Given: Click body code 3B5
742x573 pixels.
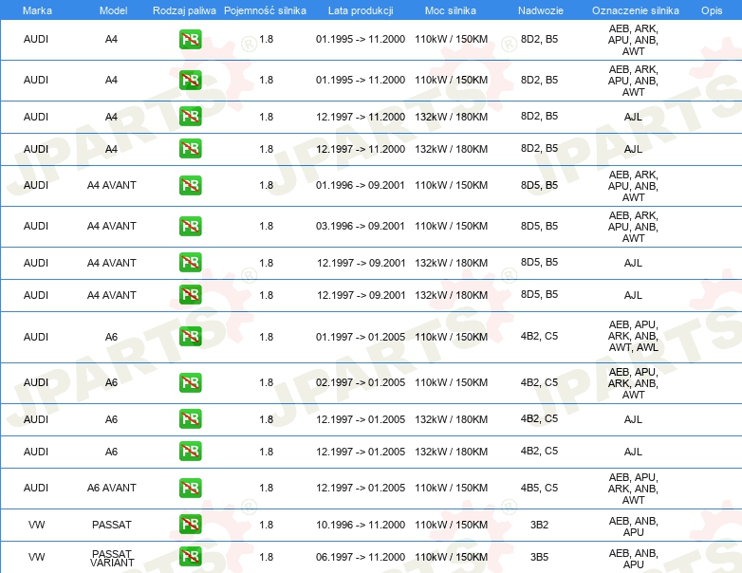Looking at the screenshot, I should pyautogui.click(x=539, y=557).
